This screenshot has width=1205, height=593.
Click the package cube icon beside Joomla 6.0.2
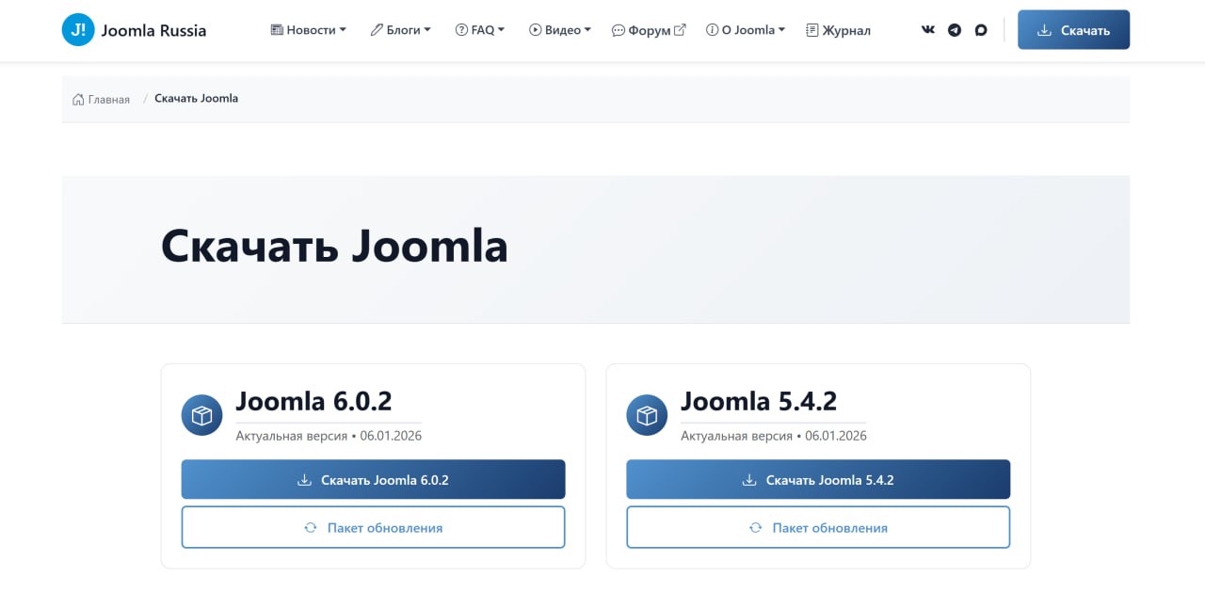coord(201,414)
